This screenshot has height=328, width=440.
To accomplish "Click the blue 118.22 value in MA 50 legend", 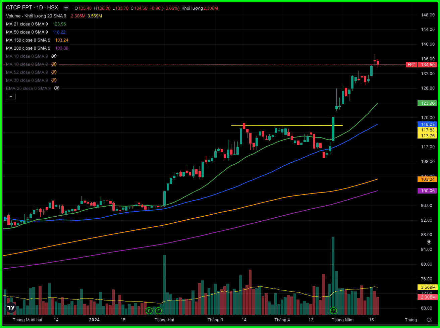I will click(x=59, y=32).
